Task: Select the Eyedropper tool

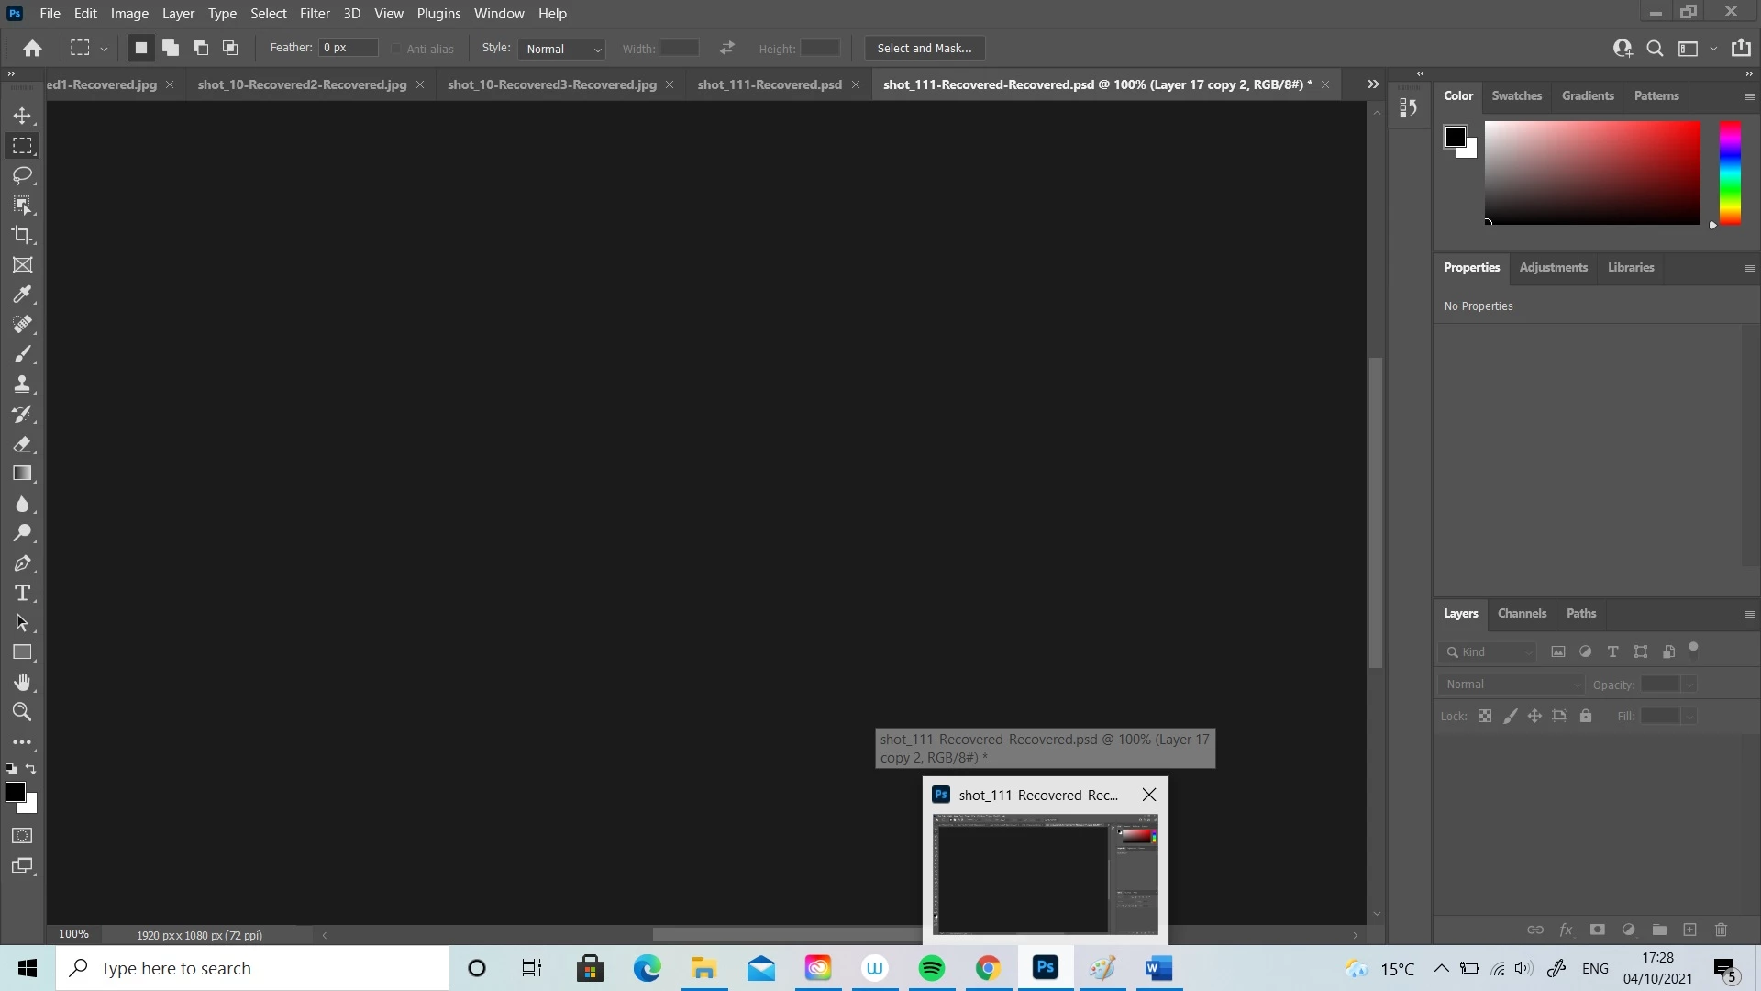Action: pyautogui.click(x=22, y=295)
